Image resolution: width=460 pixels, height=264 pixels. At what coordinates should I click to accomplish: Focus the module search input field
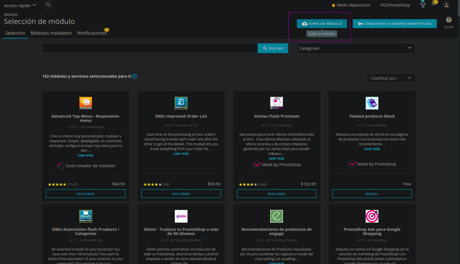pyautogui.click(x=150, y=48)
